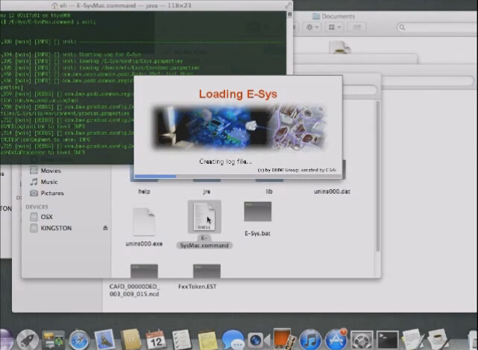Screen dimensions: 478x350
Task: Select unins000.exe file icon
Action: [x=144, y=222]
